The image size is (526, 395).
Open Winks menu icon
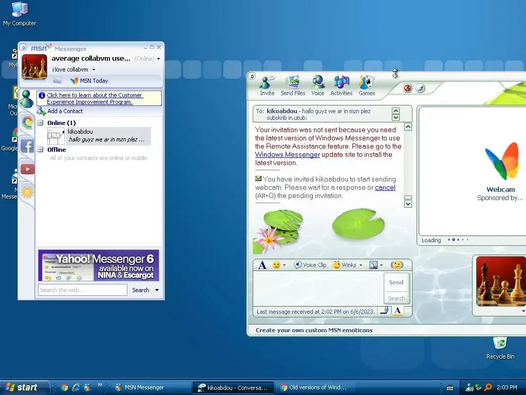pos(336,265)
